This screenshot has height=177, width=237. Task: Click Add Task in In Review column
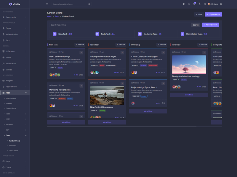[x=203, y=45]
